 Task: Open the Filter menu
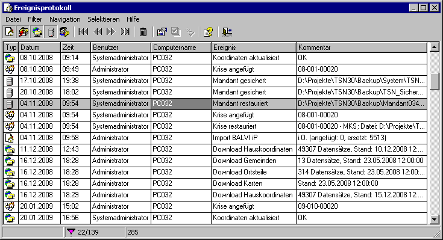35,19
